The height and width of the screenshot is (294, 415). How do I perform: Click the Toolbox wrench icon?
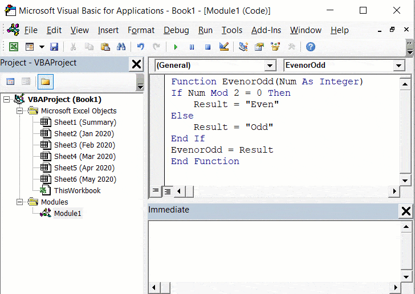click(291, 47)
